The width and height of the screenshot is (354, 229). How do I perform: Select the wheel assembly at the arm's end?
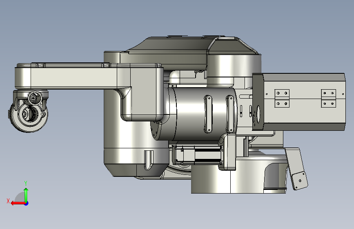(28, 111)
